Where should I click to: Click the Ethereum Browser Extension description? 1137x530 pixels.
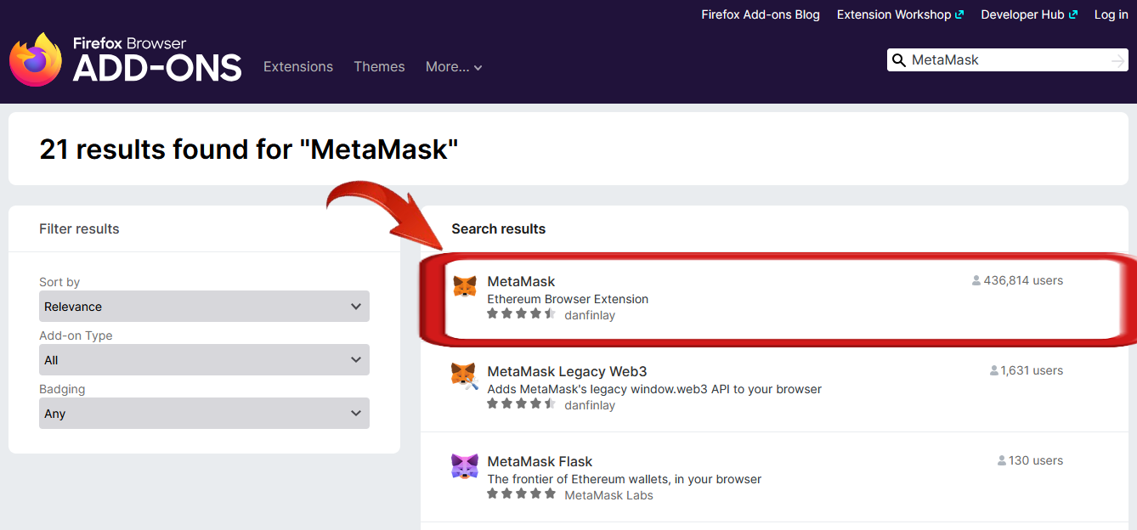pyautogui.click(x=568, y=299)
